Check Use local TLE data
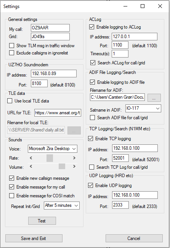 (10, 101)
